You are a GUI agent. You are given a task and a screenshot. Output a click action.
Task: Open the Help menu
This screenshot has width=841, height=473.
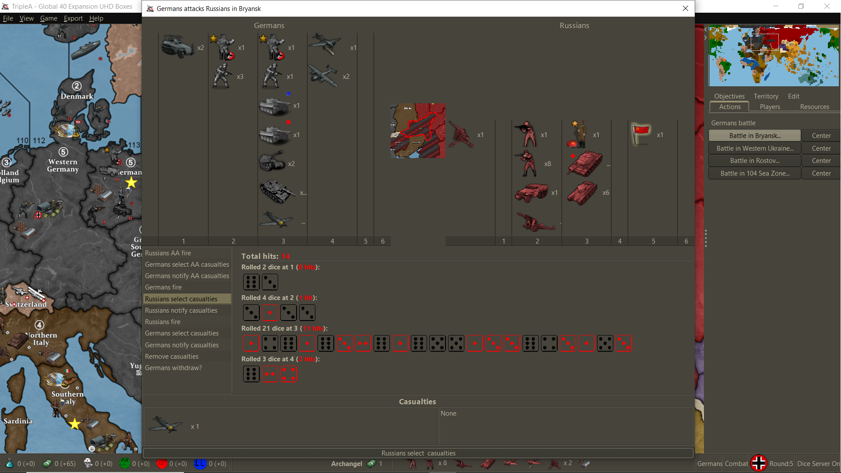[x=96, y=18]
